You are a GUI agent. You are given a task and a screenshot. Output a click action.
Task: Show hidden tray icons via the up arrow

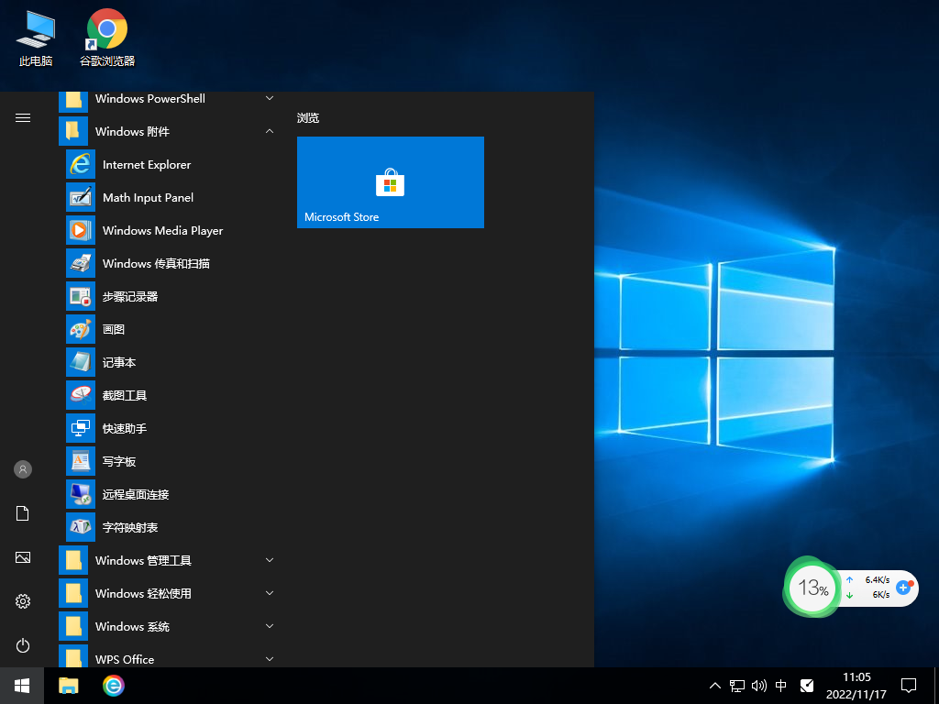click(x=714, y=685)
